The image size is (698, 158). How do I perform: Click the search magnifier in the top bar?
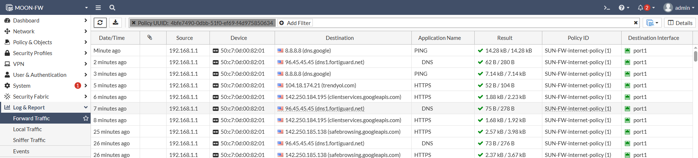tap(112, 8)
